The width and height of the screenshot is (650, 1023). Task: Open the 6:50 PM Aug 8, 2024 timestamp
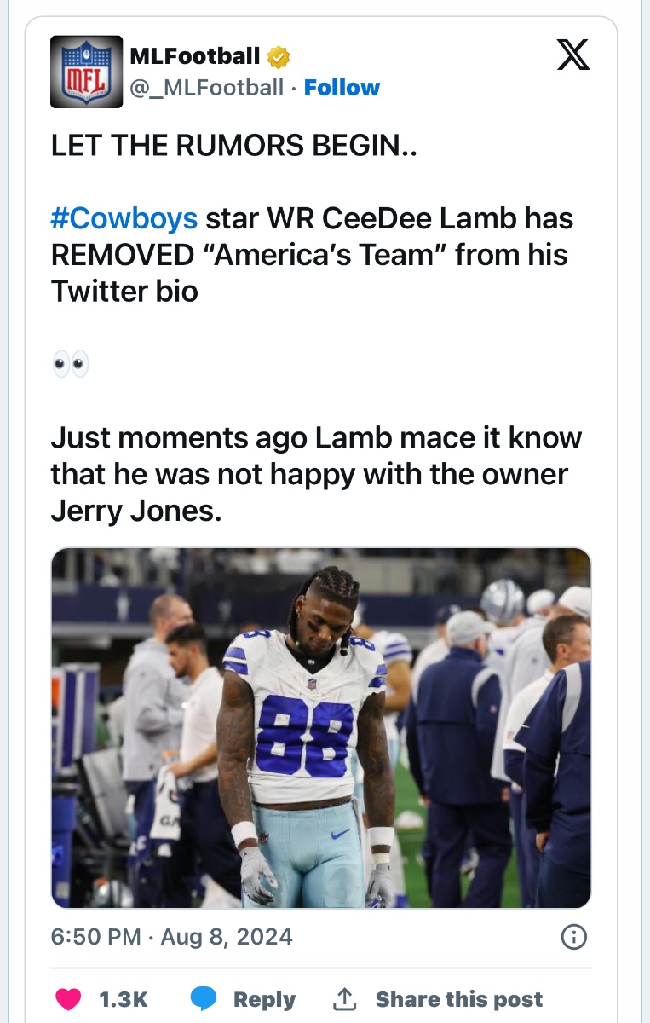tap(171, 937)
